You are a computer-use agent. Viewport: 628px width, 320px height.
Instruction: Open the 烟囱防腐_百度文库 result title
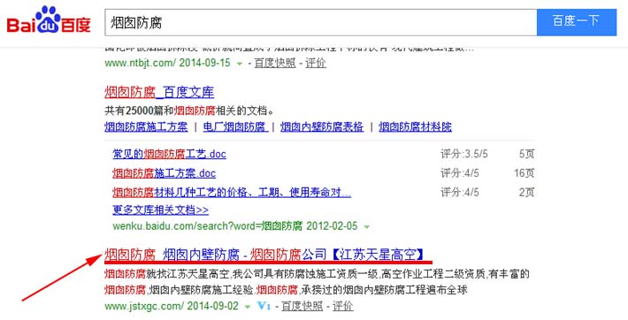click(x=159, y=93)
